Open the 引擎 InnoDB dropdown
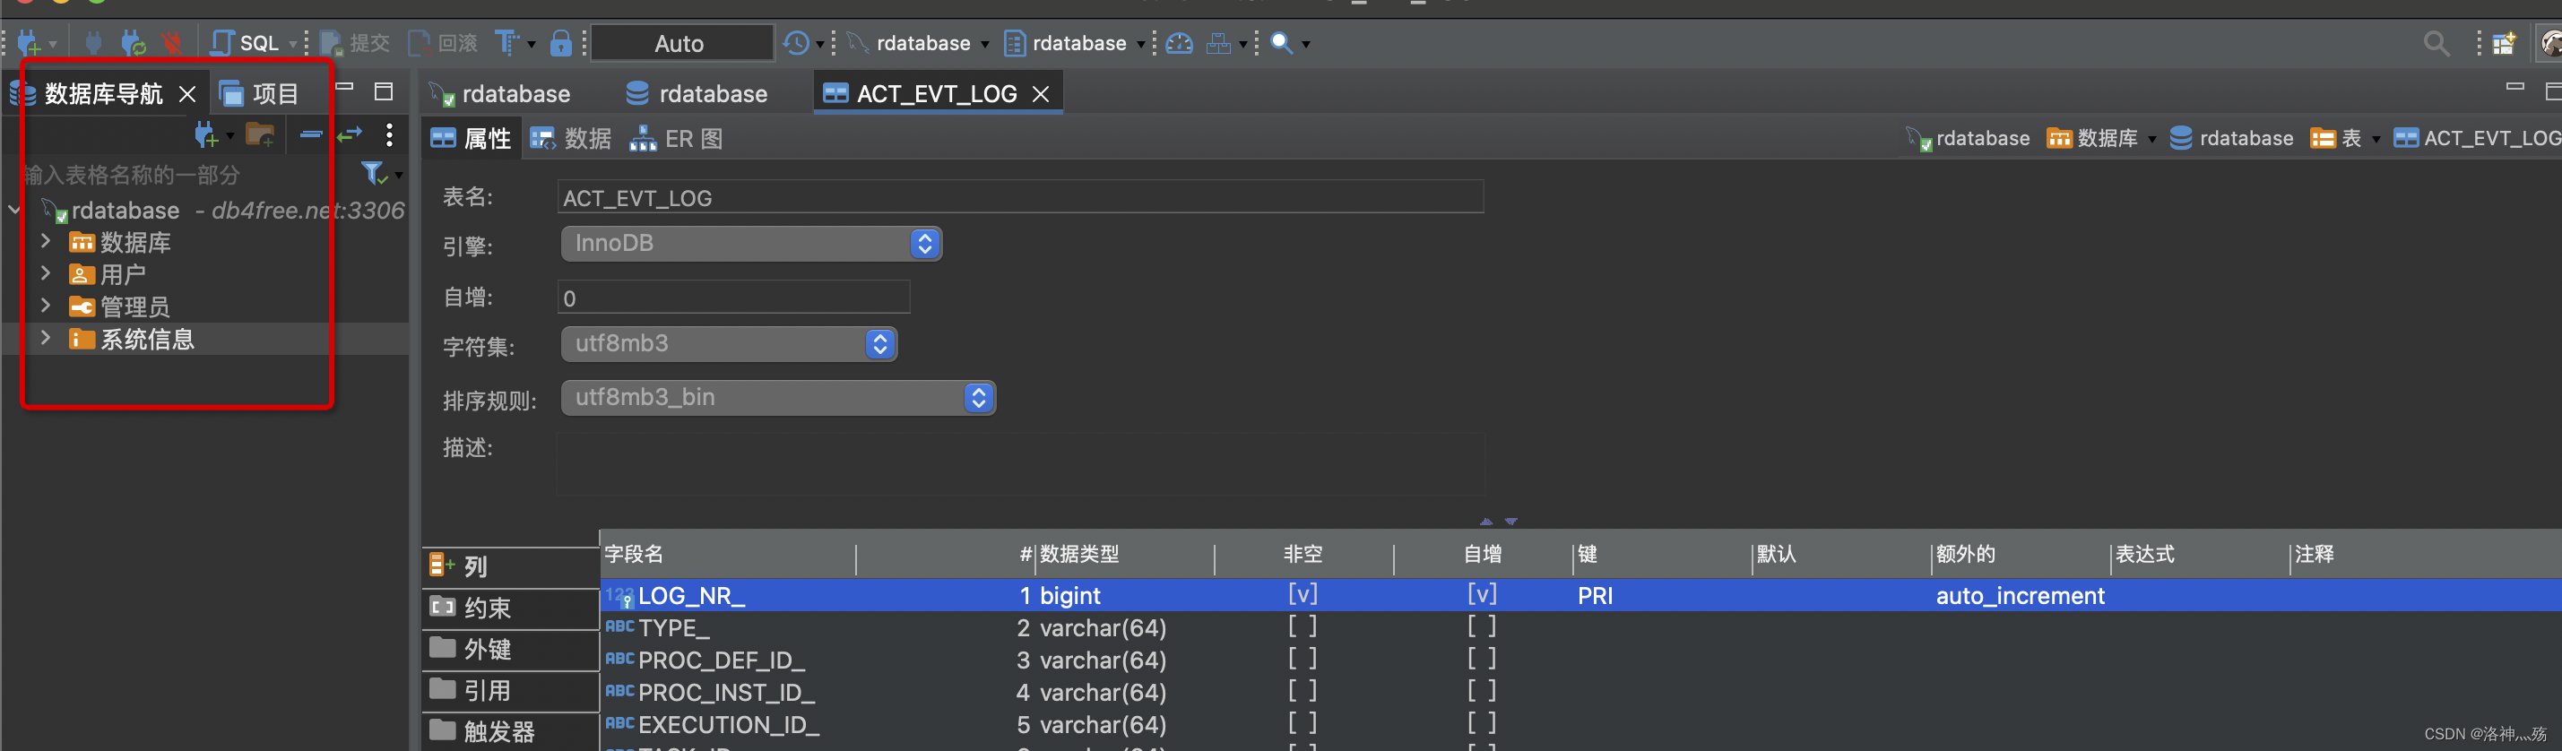The width and height of the screenshot is (2562, 751). 751,244
